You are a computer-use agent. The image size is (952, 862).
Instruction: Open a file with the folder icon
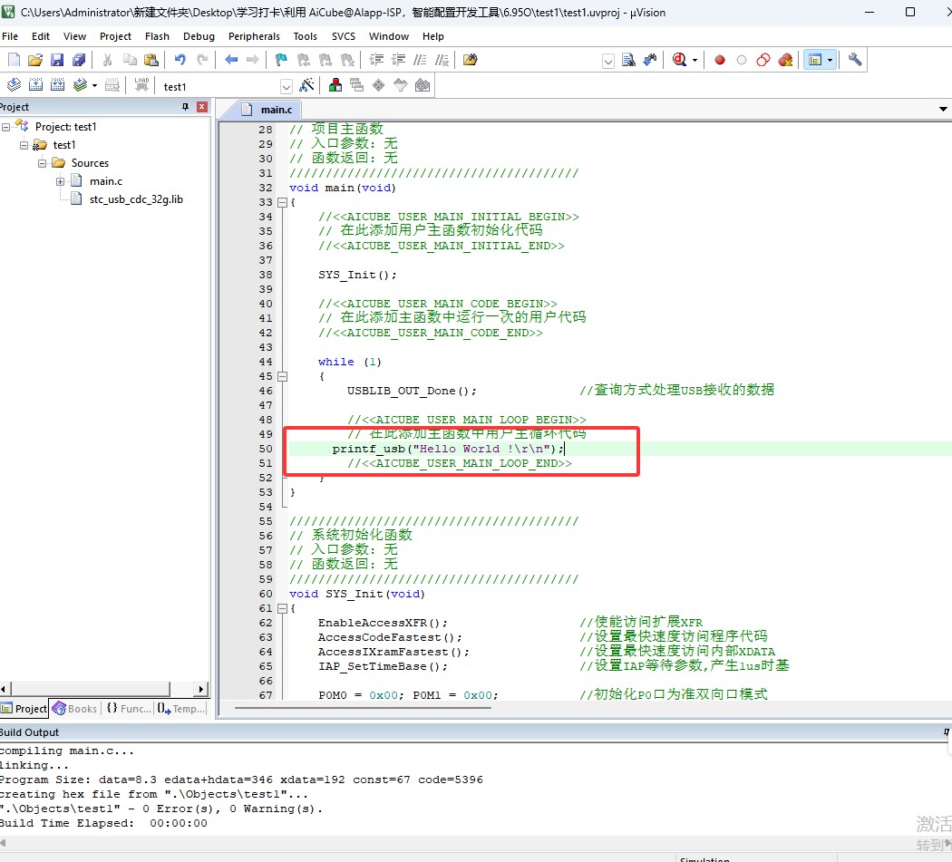[35, 60]
